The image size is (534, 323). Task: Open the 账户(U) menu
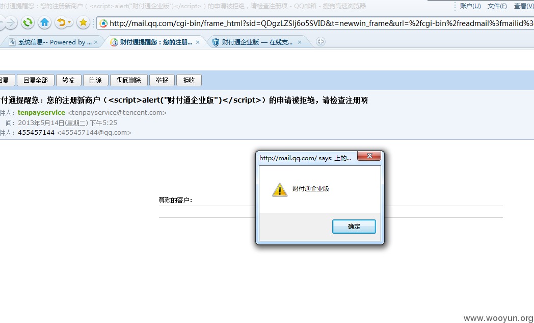pyautogui.click(x=470, y=6)
